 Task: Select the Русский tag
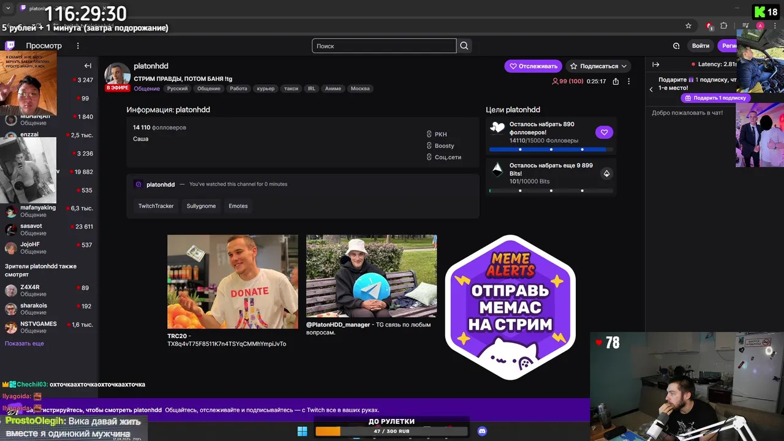(178, 89)
